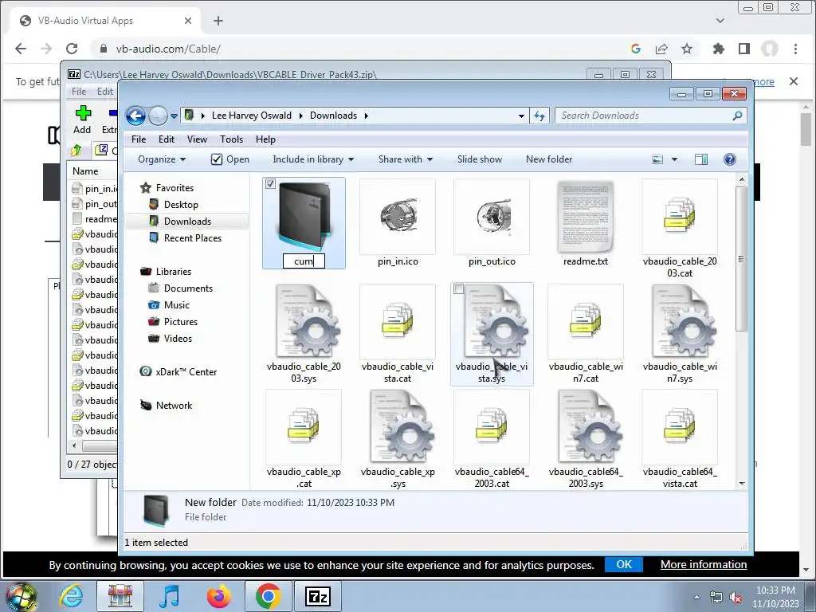The width and height of the screenshot is (816, 612).
Task: Click xDark Center in navigation pane
Action: tap(186, 371)
